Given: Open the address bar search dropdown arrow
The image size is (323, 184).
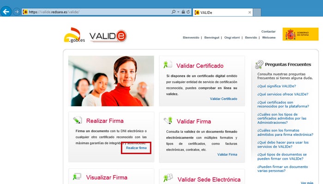Looking at the screenshot, I should tap(178, 12).
